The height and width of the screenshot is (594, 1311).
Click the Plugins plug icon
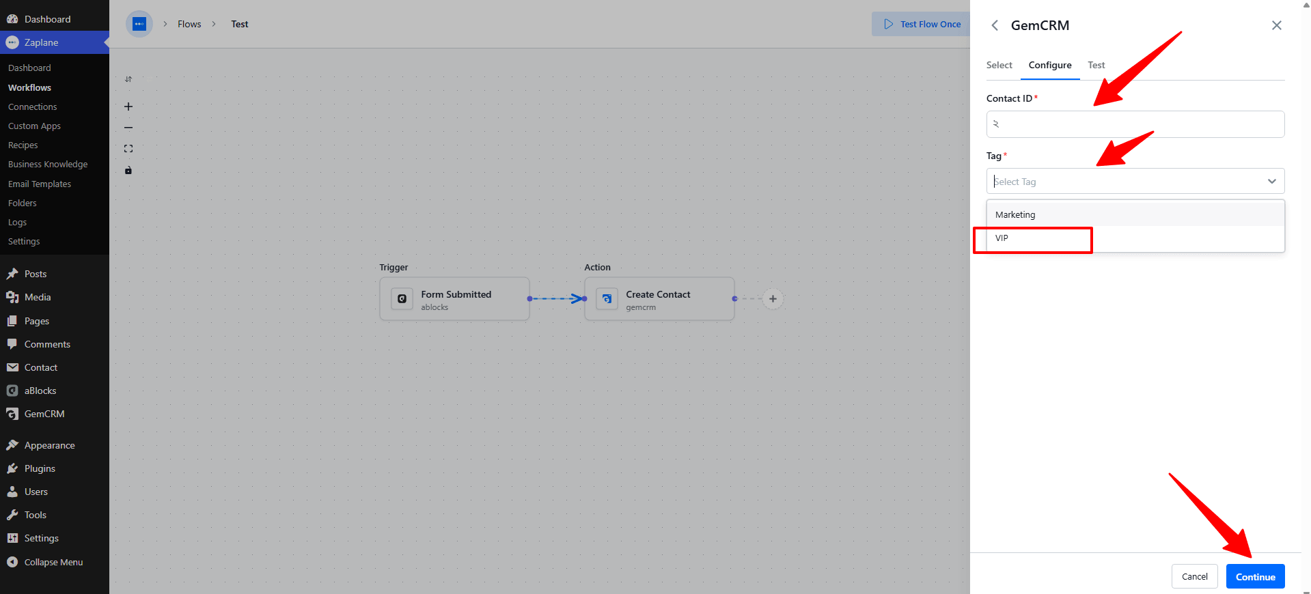[12, 468]
